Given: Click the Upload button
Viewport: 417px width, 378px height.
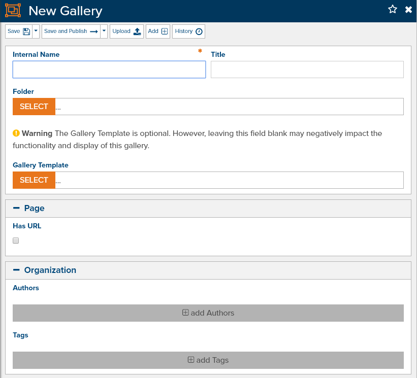Looking at the screenshot, I should (126, 31).
